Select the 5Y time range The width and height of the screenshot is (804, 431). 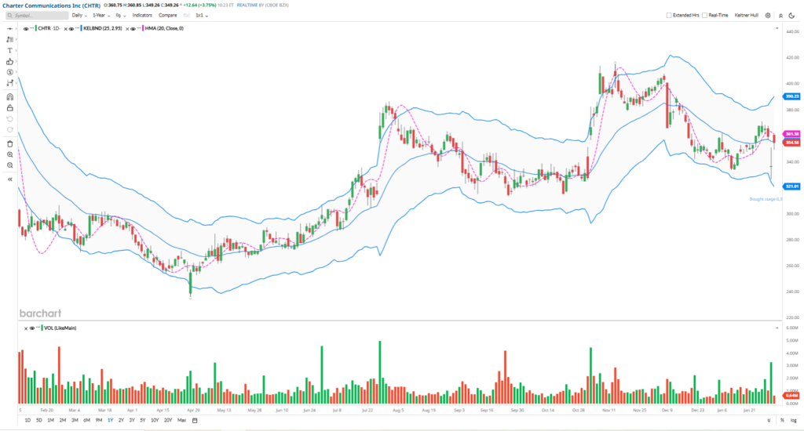[144, 421]
